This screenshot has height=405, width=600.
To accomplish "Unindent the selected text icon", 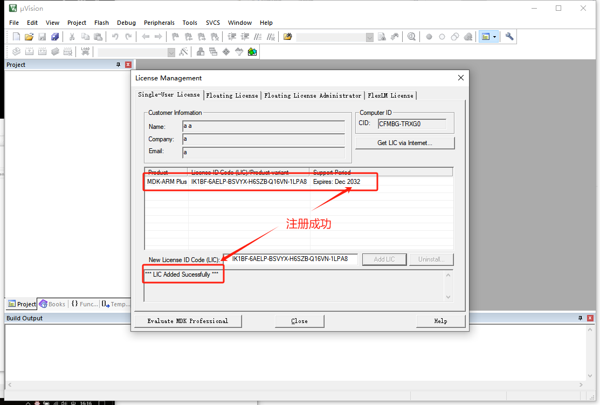I will click(x=245, y=37).
